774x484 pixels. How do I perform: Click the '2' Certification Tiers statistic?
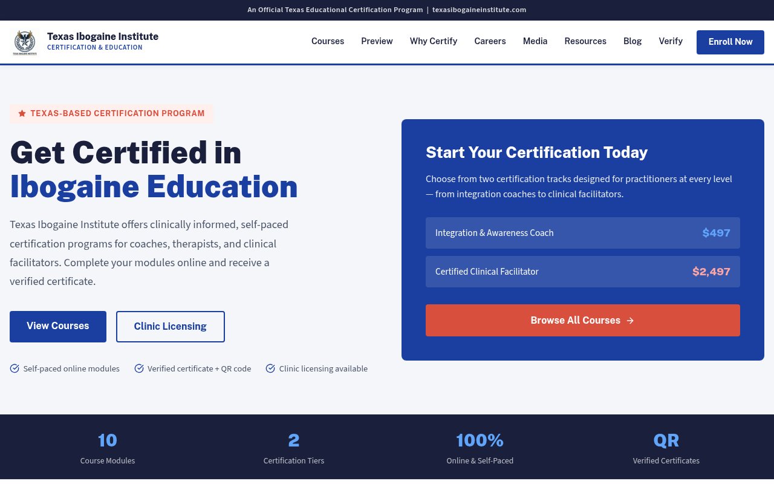point(294,440)
